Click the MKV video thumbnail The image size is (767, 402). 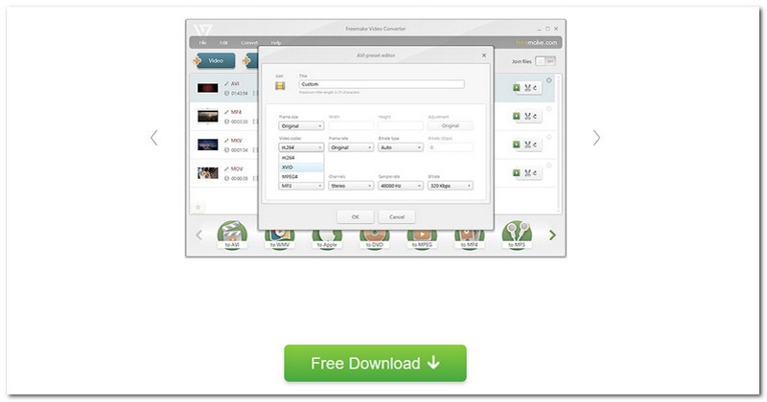pyautogui.click(x=207, y=145)
